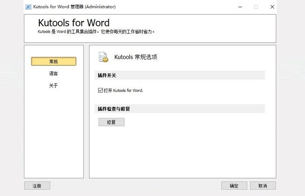Cancel changes with the 取消 button
The width and height of the screenshot is (305, 196).
pyautogui.click(x=263, y=186)
